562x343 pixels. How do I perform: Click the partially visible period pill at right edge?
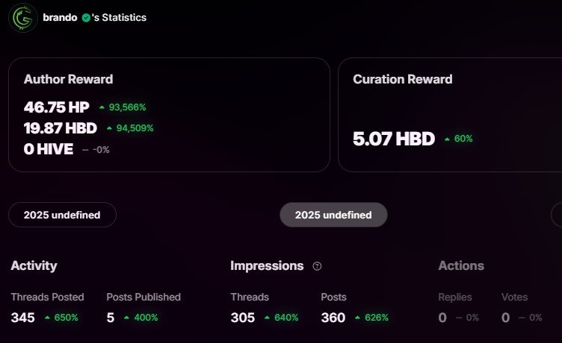click(557, 215)
